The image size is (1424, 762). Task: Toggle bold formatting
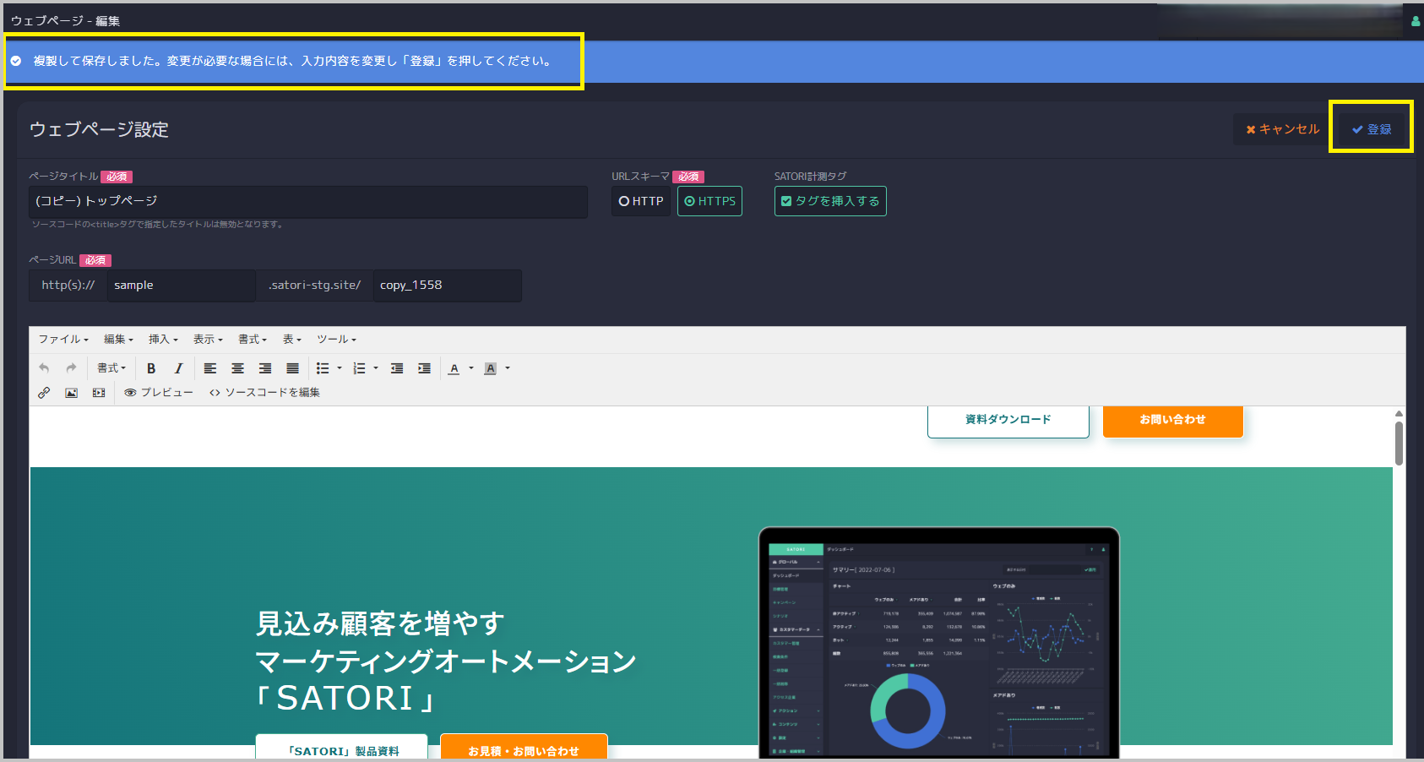coord(151,368)
